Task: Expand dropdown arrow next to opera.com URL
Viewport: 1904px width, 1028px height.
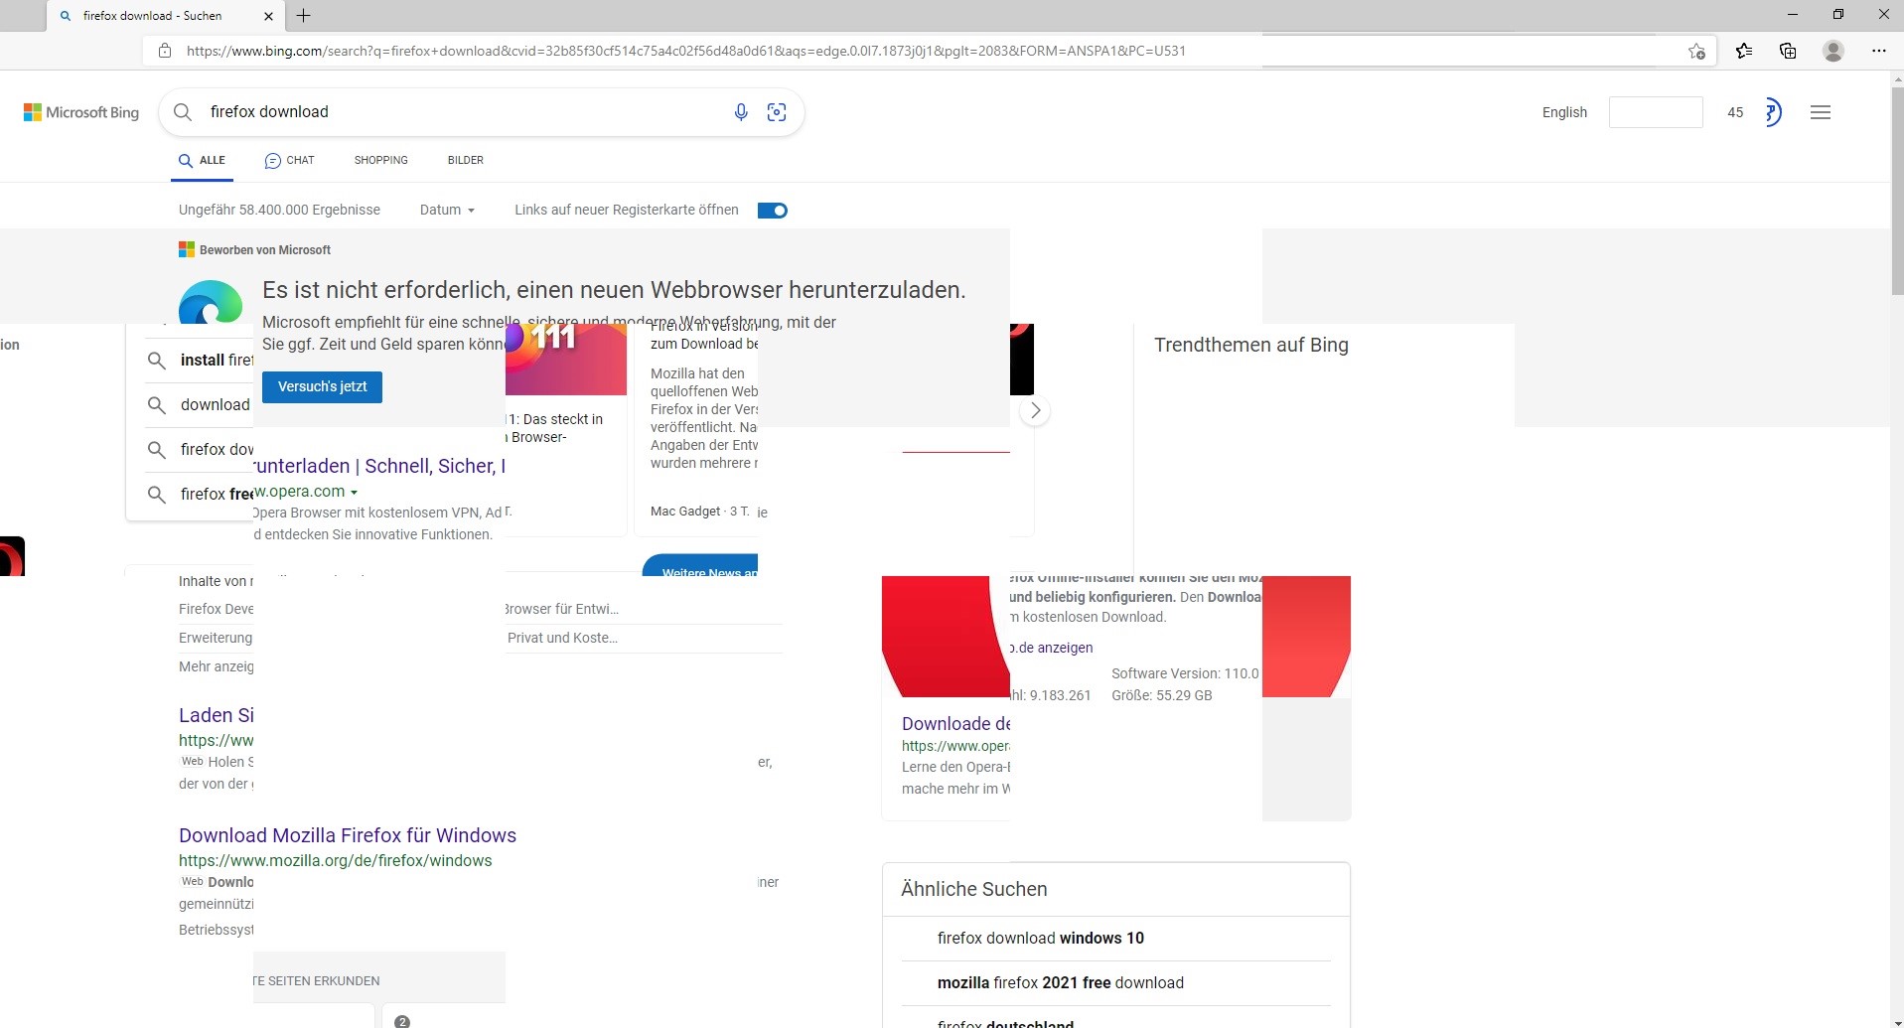Action: coord(355,493)
